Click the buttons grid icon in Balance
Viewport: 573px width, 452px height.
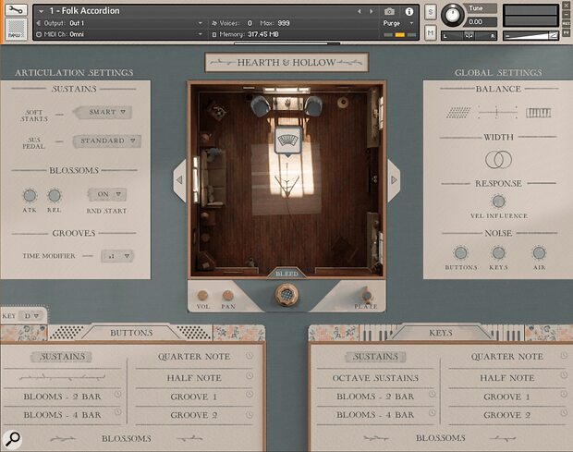458,113
